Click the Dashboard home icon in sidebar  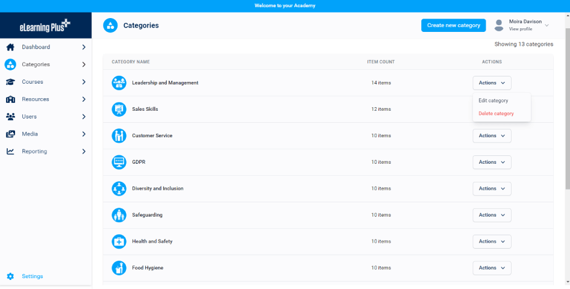(x=10, y=47)
